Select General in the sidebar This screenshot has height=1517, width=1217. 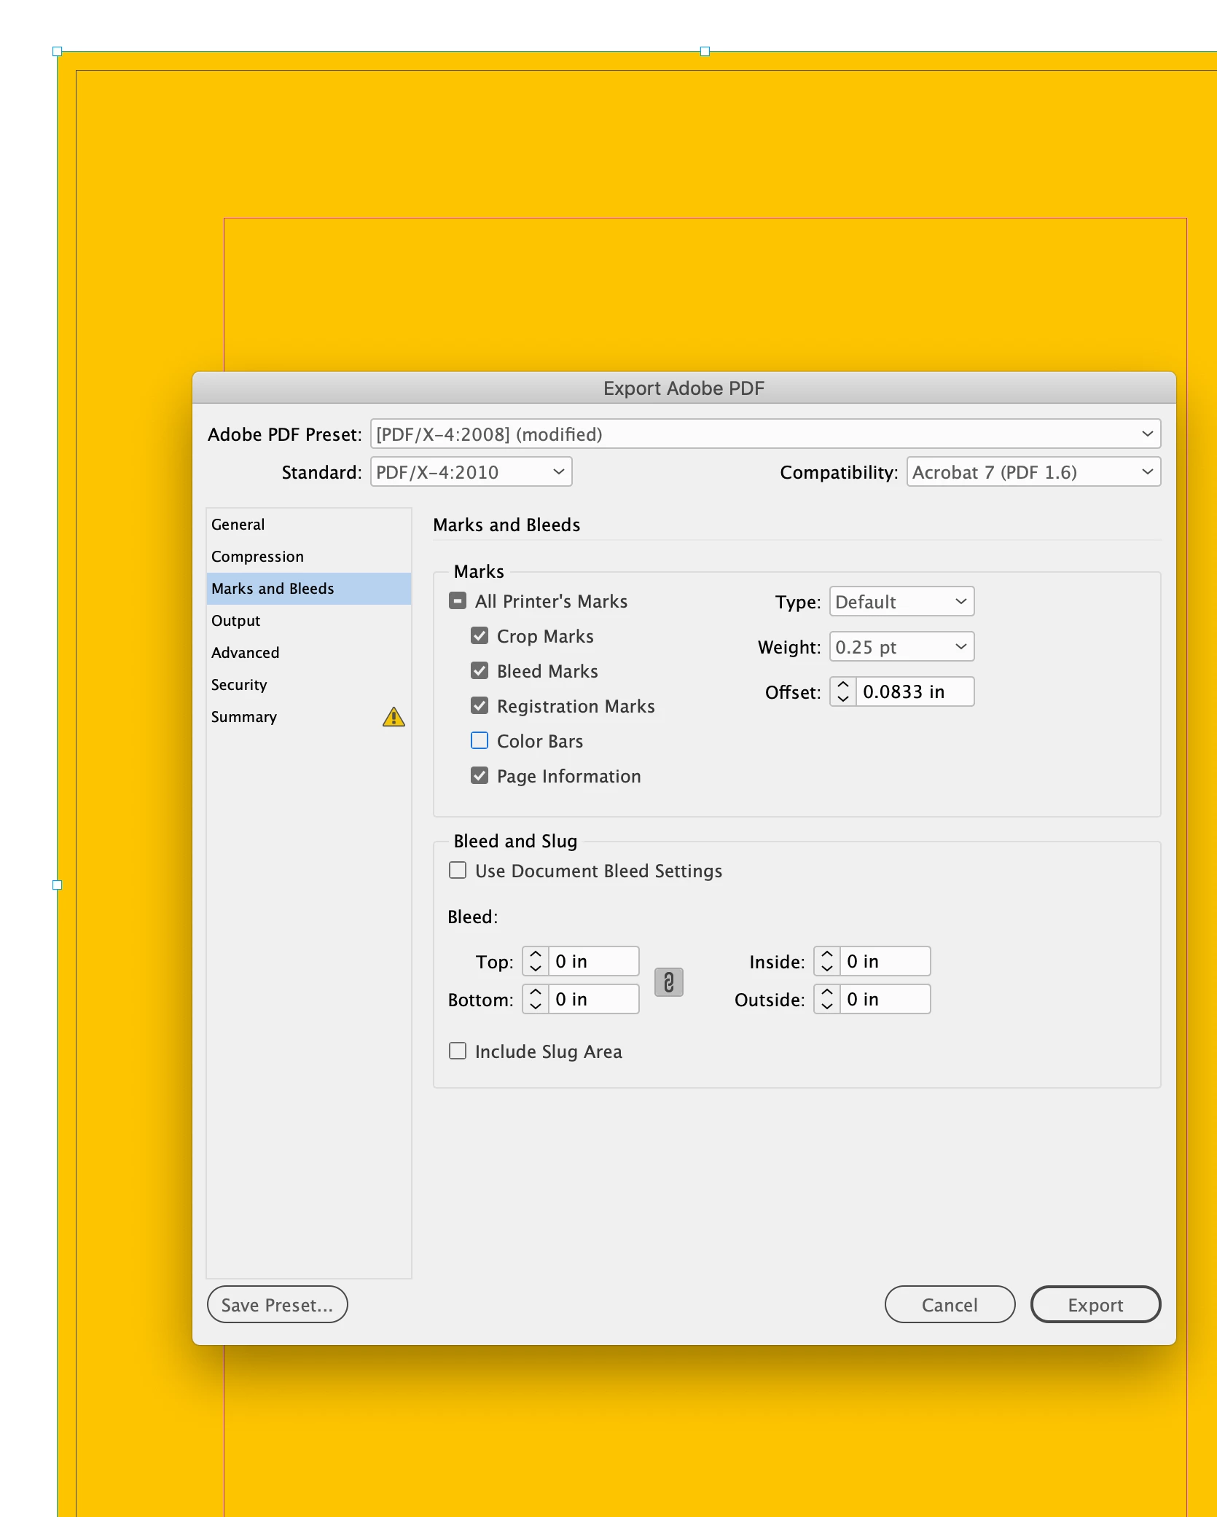309,525
